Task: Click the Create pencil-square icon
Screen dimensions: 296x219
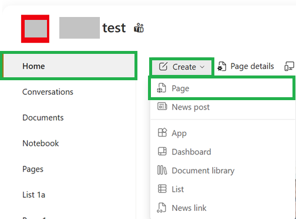Action: tap(163, 67)
